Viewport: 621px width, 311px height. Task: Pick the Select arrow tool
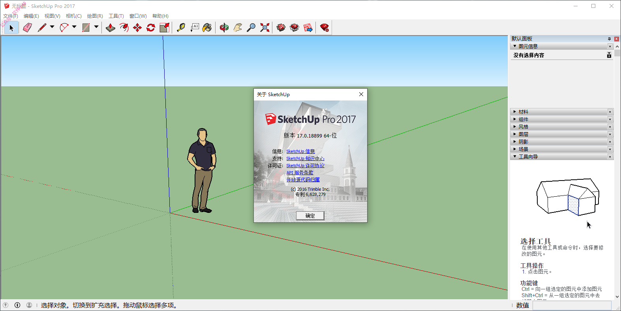(x=11, y=28)
